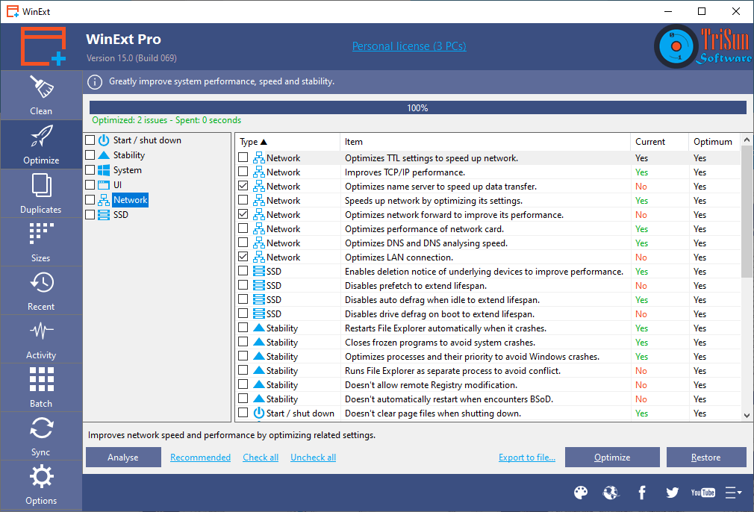This screenshot has width=754, height=512.
Task: Click the network icon beside Network category
Action: 104,200
